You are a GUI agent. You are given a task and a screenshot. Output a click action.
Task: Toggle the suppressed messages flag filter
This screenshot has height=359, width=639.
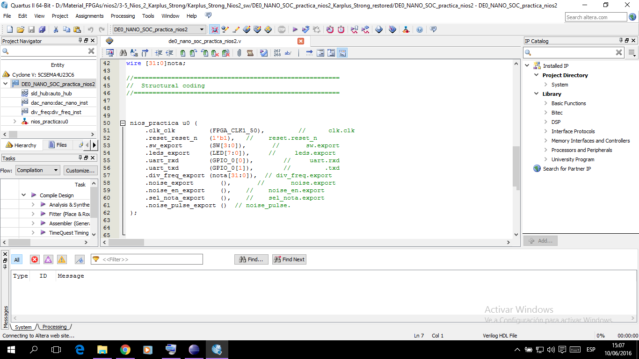point(80,259)
